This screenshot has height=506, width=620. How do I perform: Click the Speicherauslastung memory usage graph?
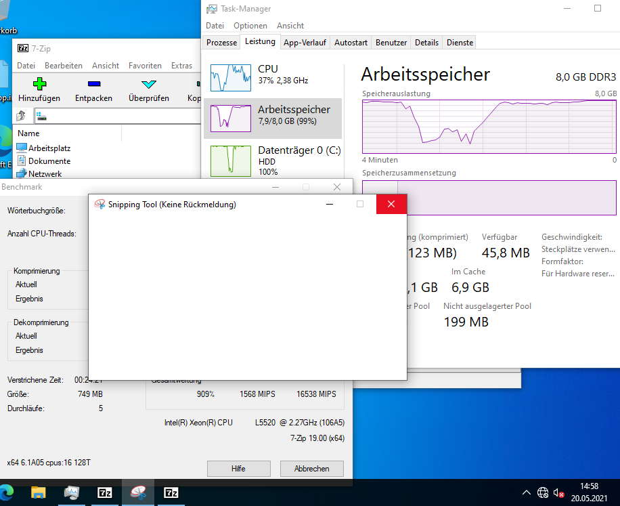tap(489, 127)
